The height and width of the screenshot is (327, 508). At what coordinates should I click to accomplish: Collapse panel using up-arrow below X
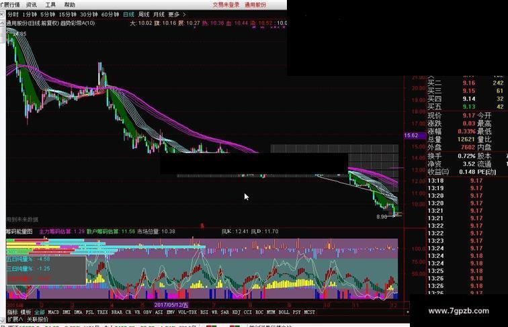3,24
